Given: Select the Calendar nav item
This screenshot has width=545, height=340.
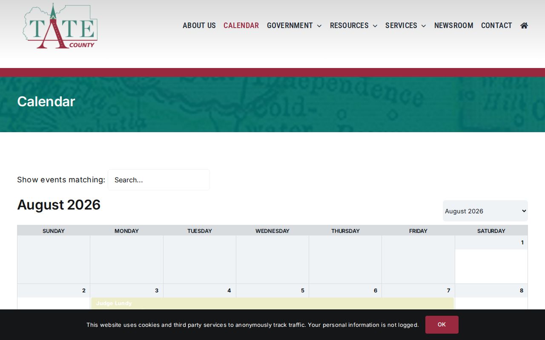Looking at the screenshot, I should [x=241, y=25].
